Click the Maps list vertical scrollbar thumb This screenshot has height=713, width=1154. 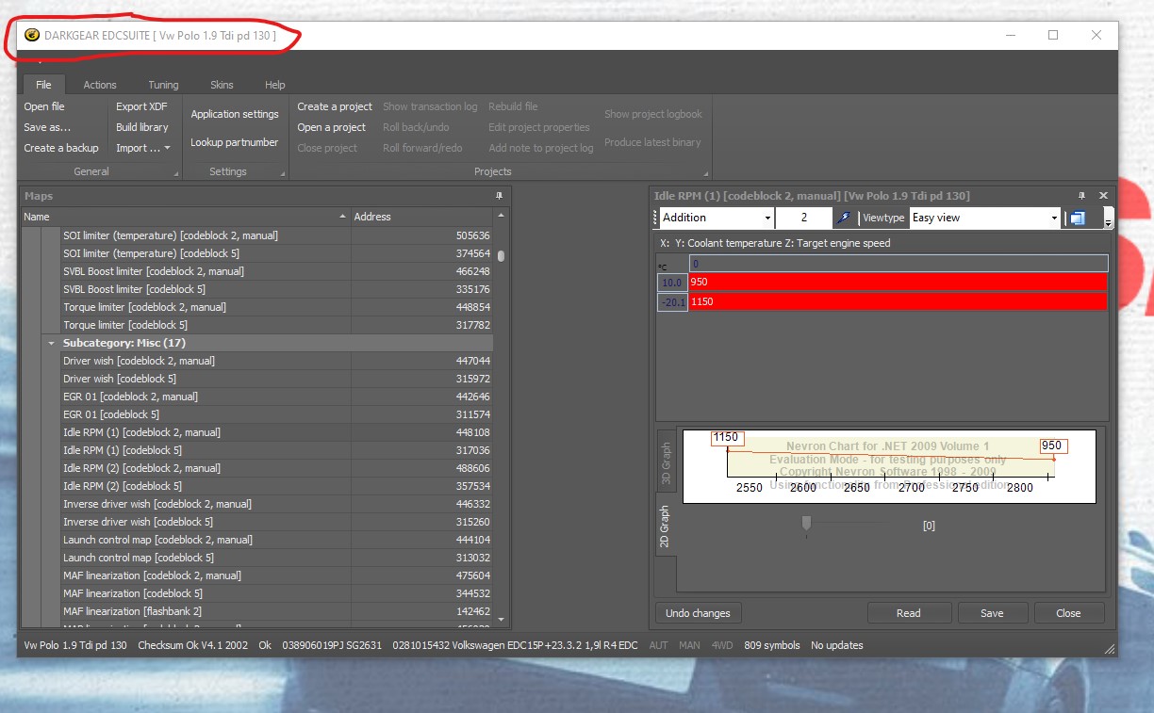pos(502,255)
